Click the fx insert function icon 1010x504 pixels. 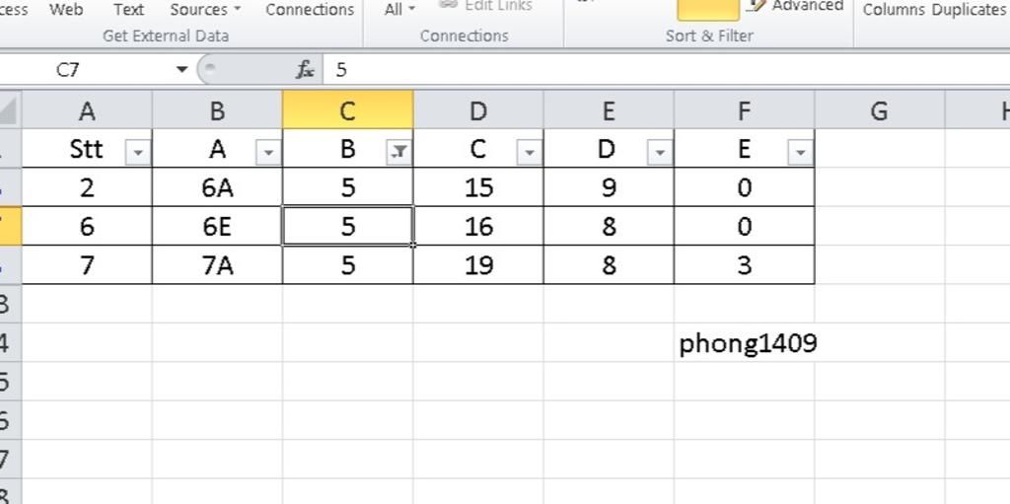pos(305,70)
